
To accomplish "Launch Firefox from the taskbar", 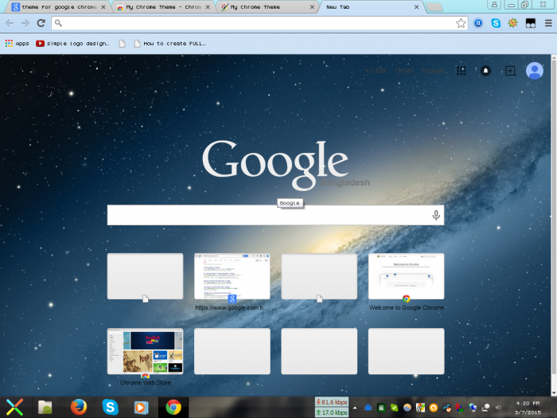I will [x=79, y=408].
